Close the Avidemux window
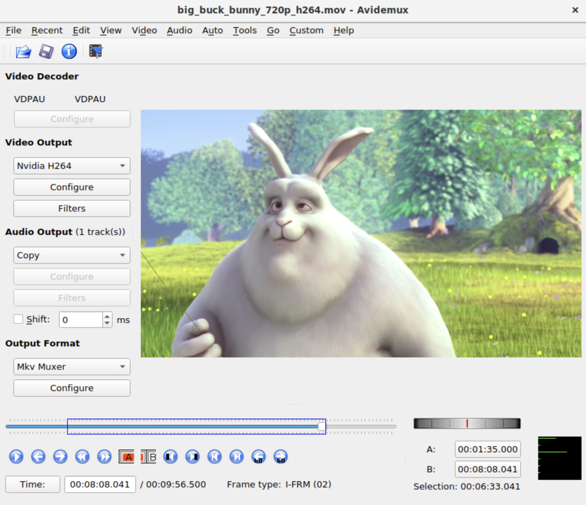 pos(575,10)
